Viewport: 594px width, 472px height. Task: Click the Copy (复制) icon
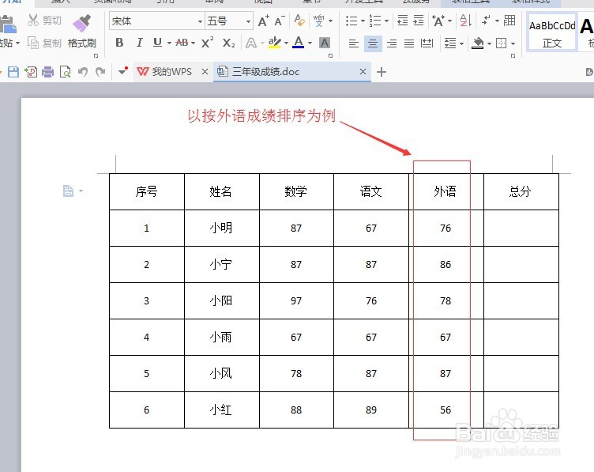[x=33, y=43]
